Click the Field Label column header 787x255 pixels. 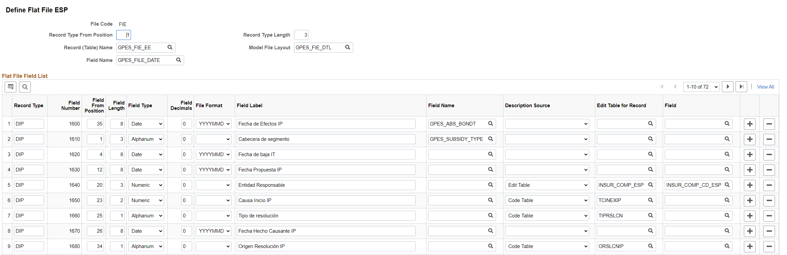click(x=250, y=106)
